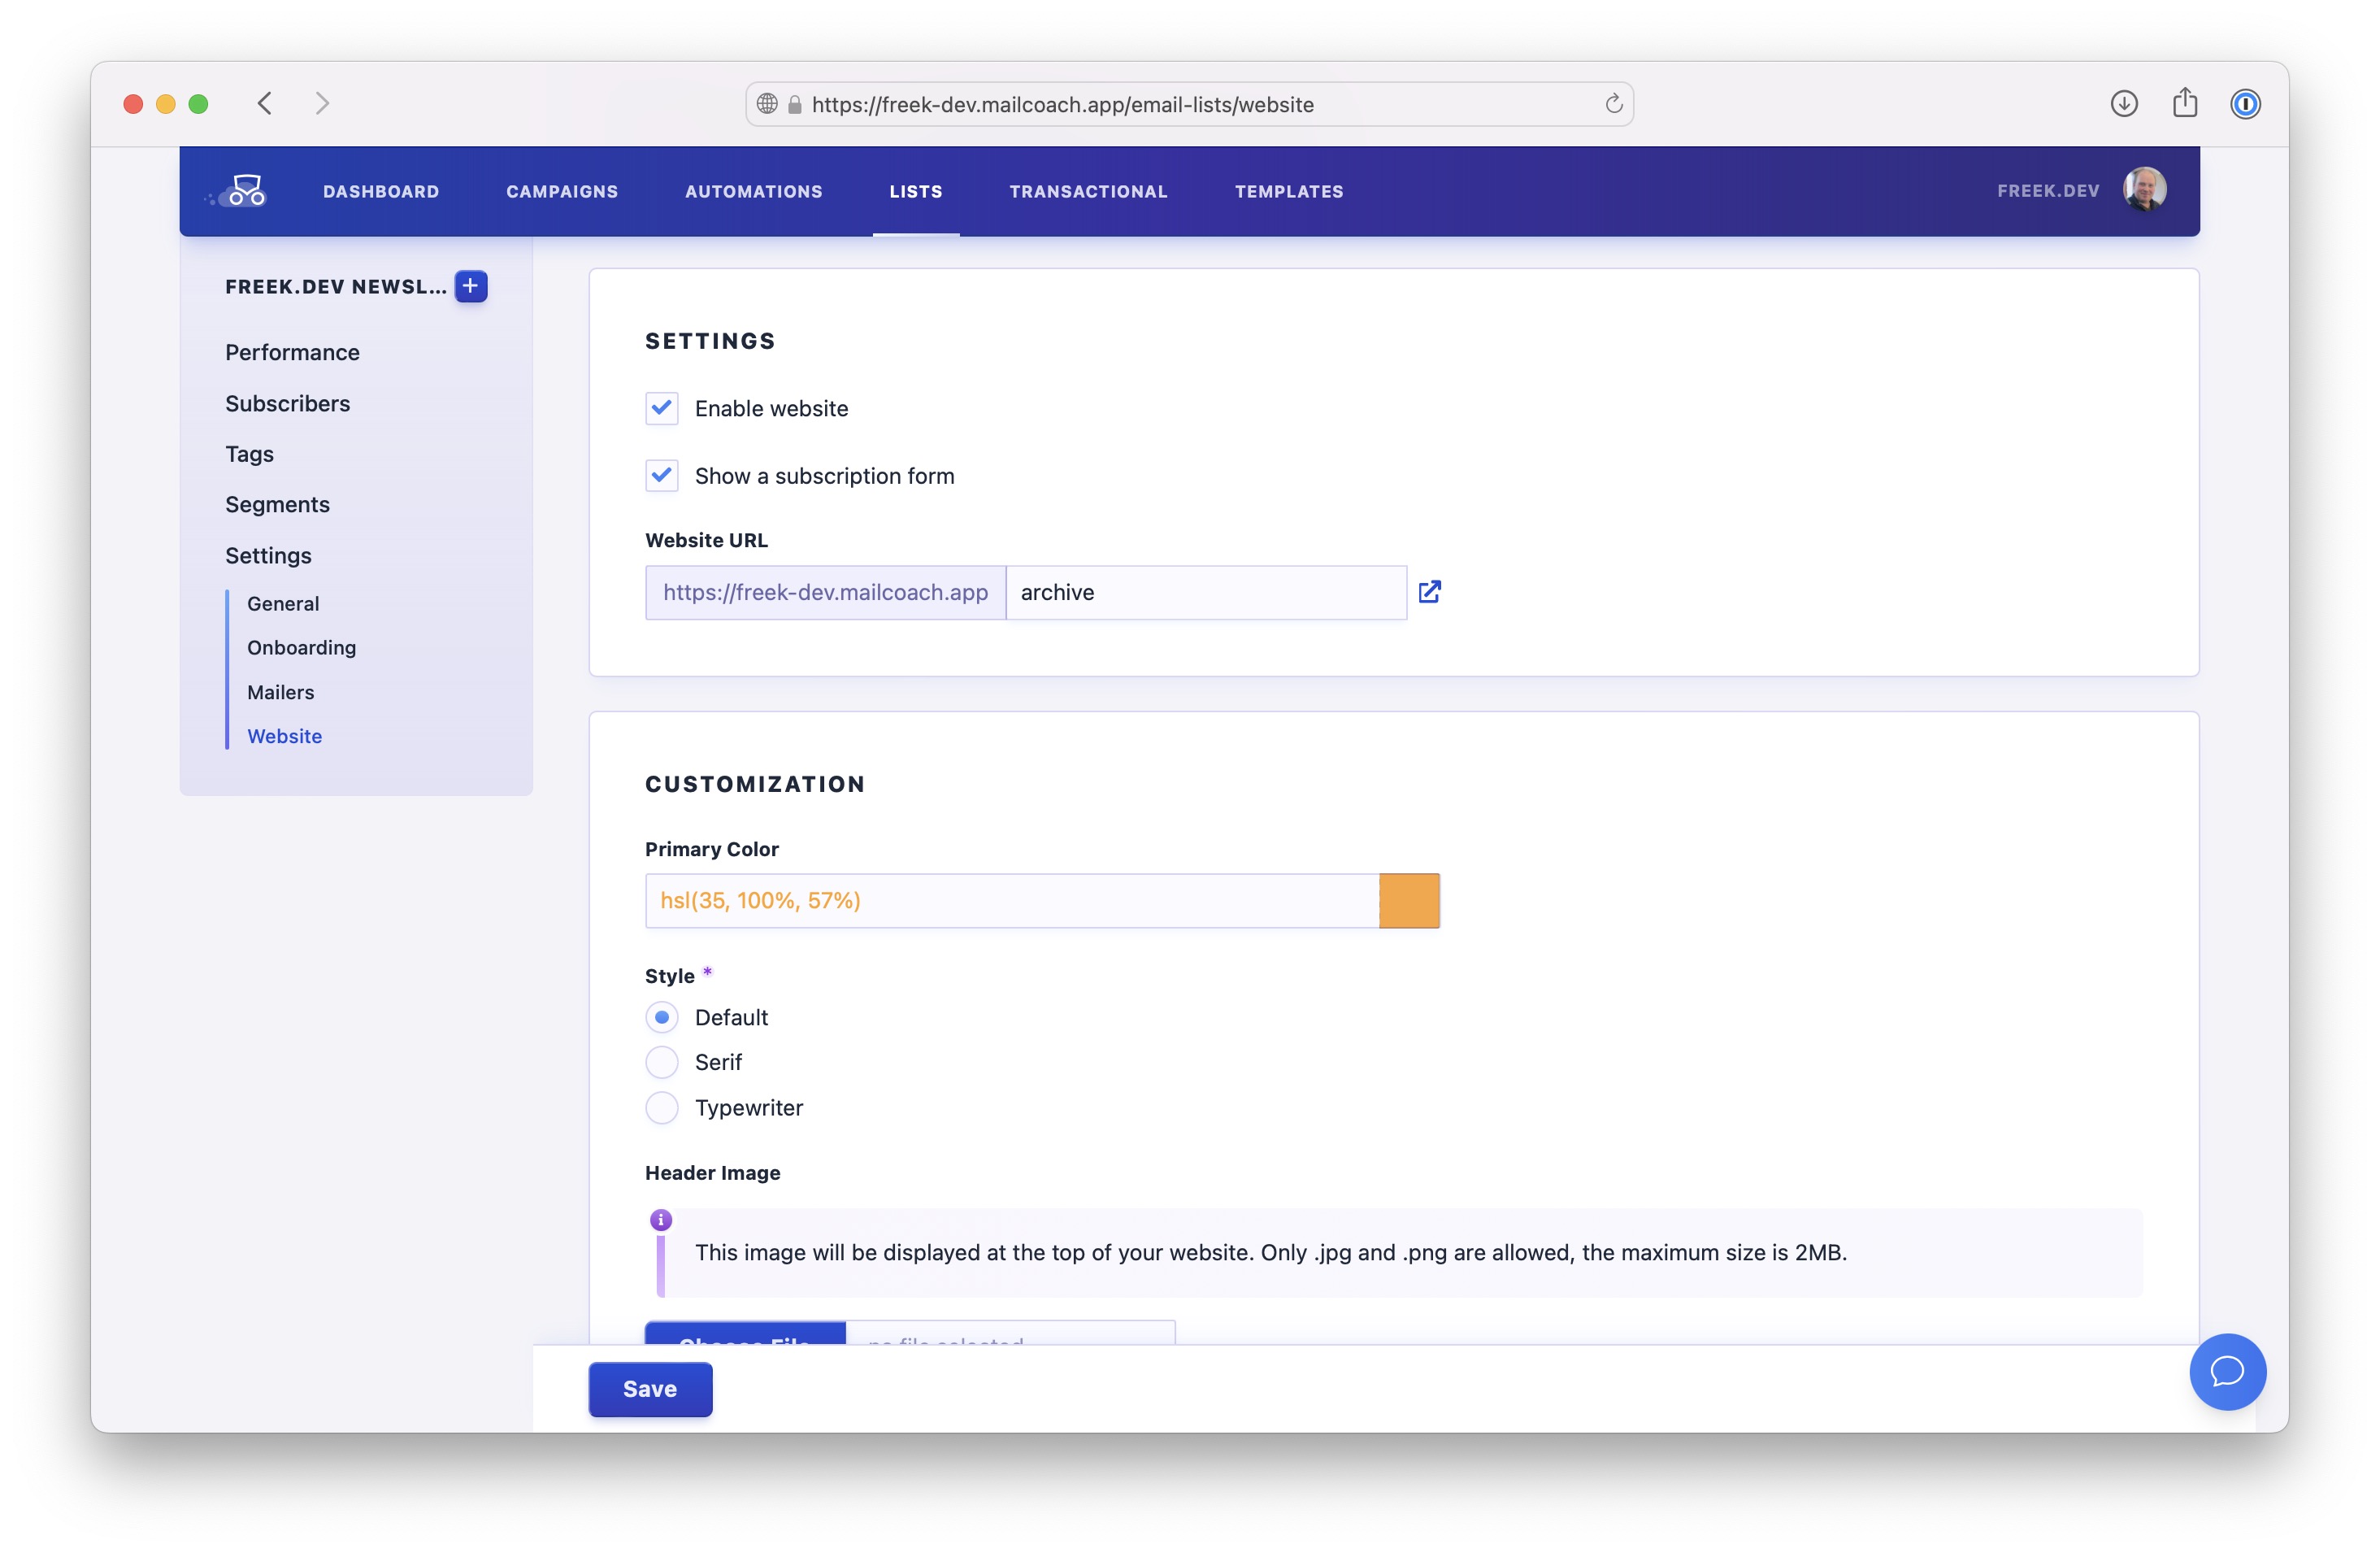Open Performance in sidebar

(292, 352)
